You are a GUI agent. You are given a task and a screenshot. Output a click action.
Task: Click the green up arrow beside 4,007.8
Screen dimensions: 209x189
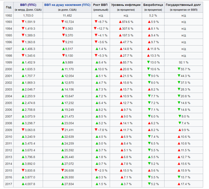(23, 184)
